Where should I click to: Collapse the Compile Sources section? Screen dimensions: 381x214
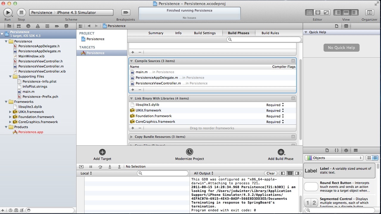coord(131,61)
